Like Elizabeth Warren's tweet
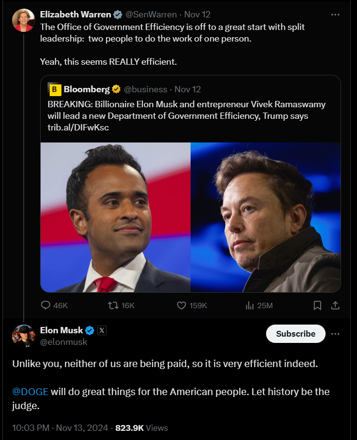Image resolution: width=357 pixels, height=440 pixels. click(182, 305)
